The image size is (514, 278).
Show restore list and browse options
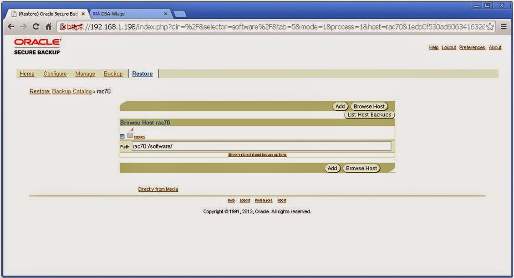point(257,155)
